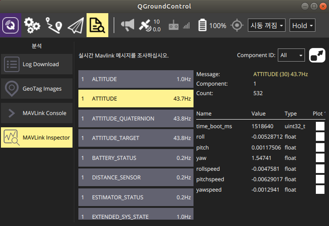Click the roll value -0.00528712
The image size is (329, 226).
coord(267,137)
